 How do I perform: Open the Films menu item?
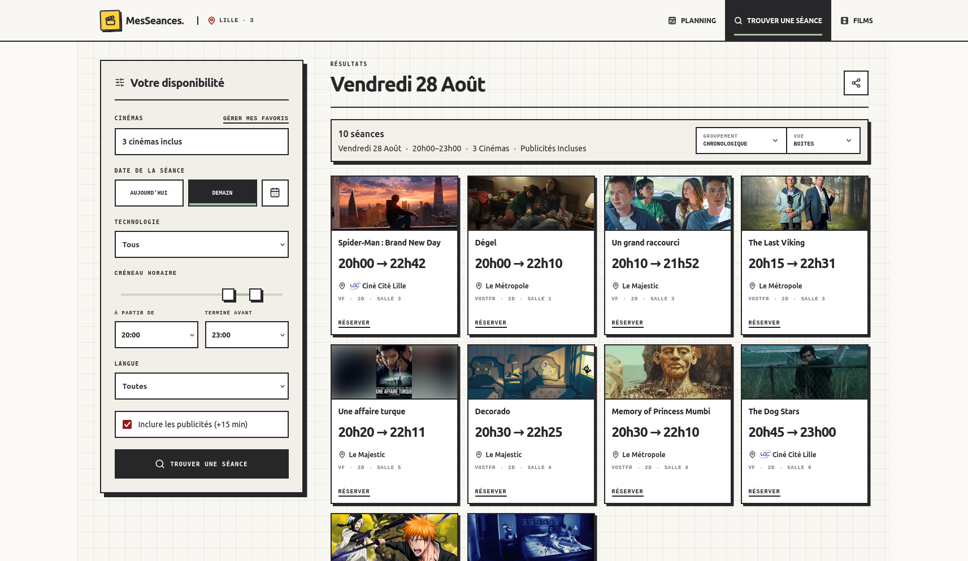857,20
